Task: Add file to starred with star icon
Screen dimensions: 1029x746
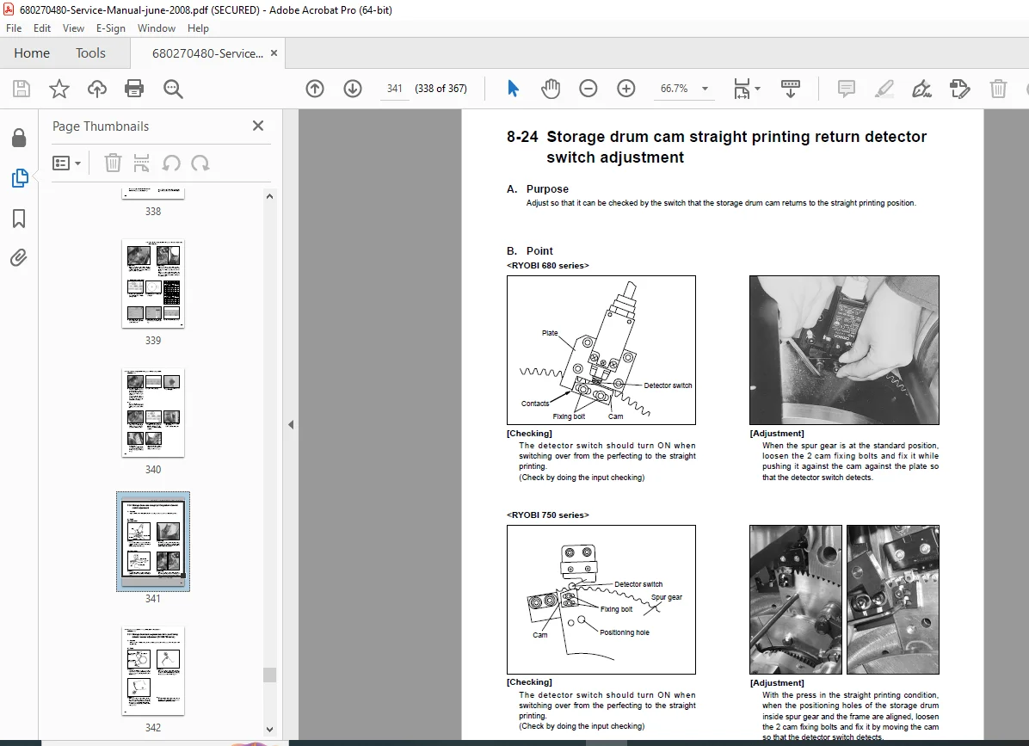Action: [59, 89]
